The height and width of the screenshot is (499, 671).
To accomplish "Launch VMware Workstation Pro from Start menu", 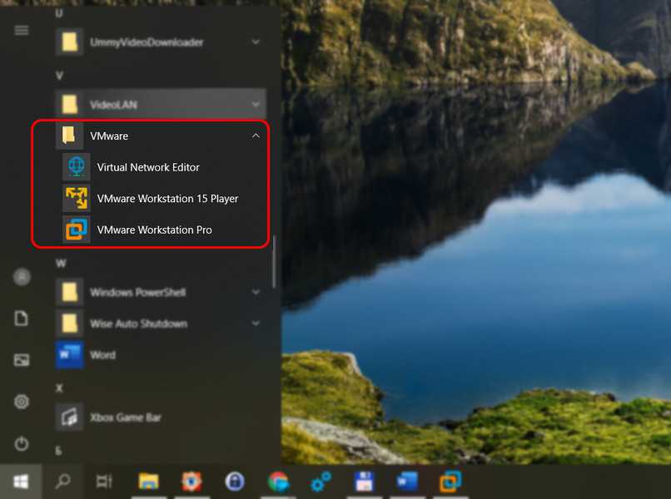I will (x=154, y=230).
